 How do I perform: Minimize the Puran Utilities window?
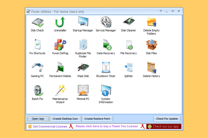tap(167, 12)
